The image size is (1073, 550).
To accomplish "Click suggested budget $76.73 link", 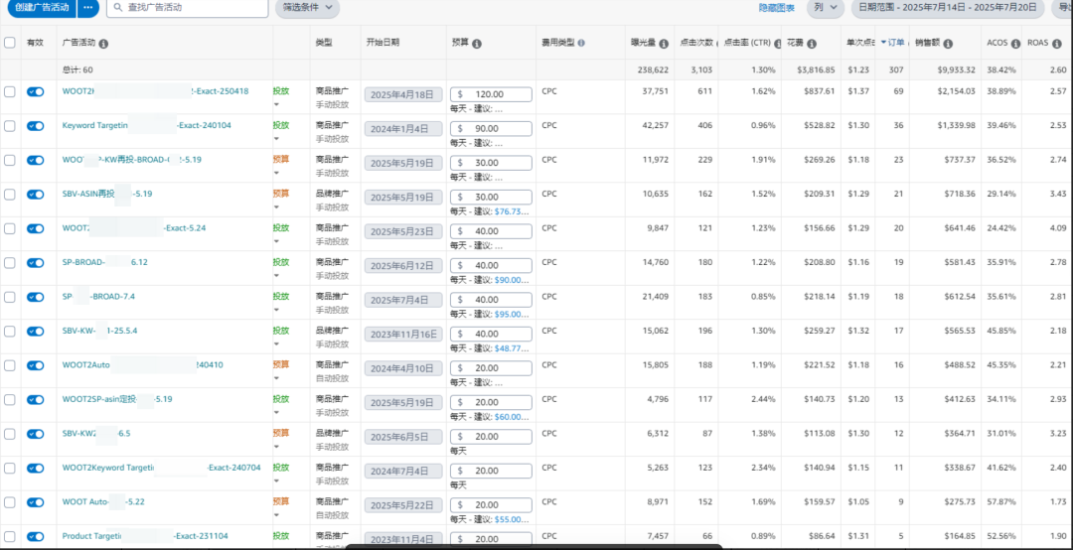I will pyautogui.click(x=512, y=211).
